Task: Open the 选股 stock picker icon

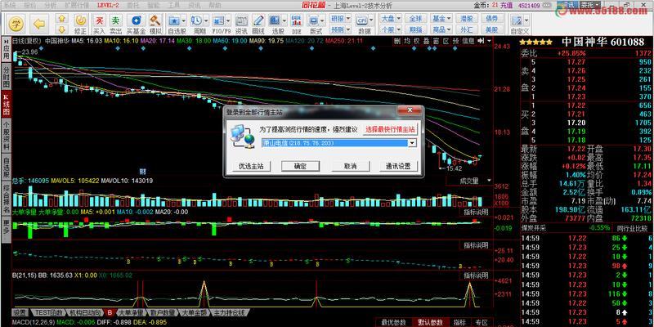Action: pyautogui.click(x=275, y=20)
